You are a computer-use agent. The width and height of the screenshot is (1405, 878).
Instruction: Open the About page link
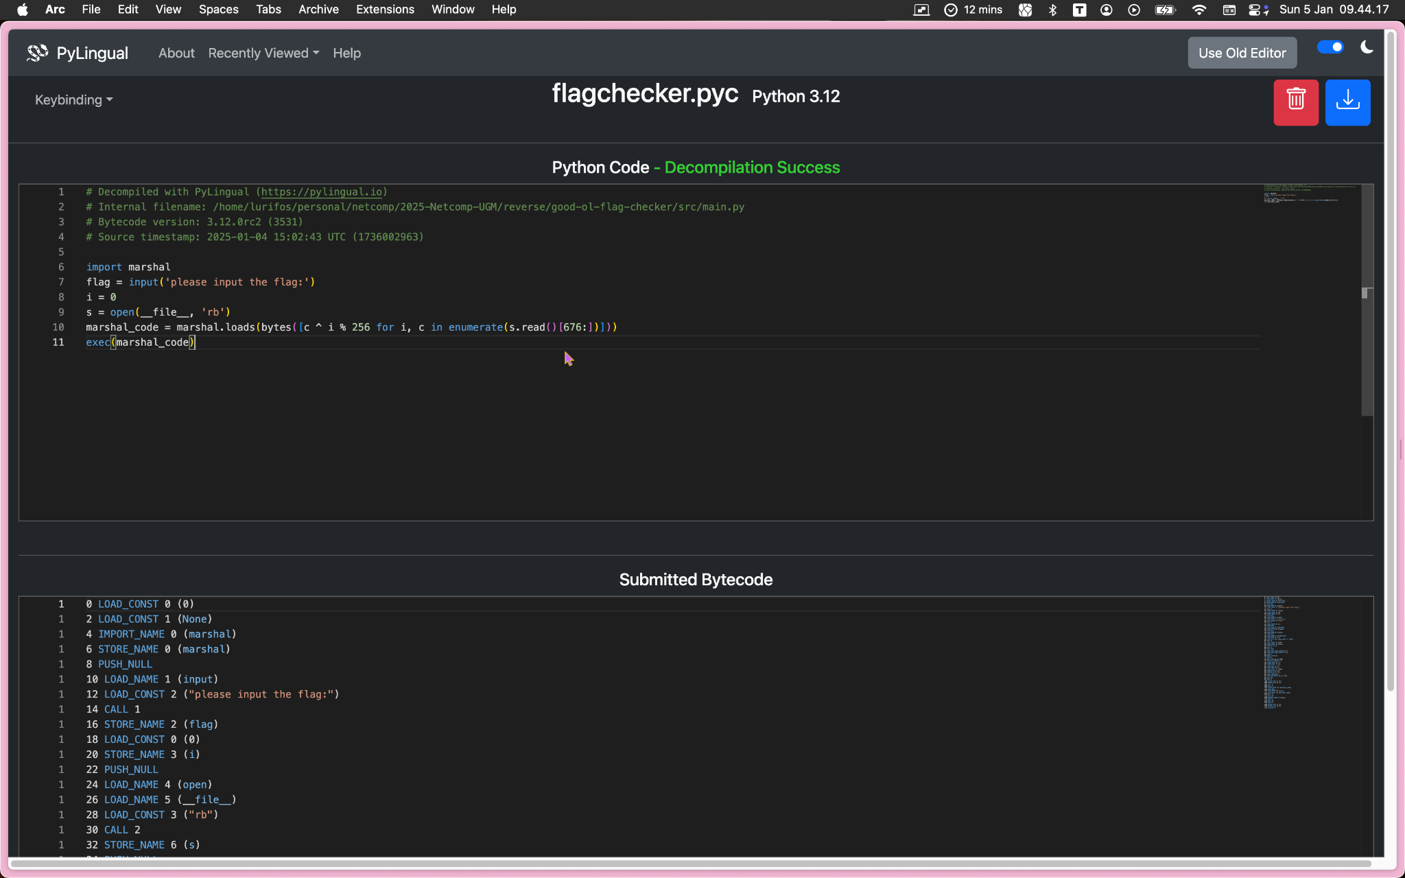pos(176,53)
